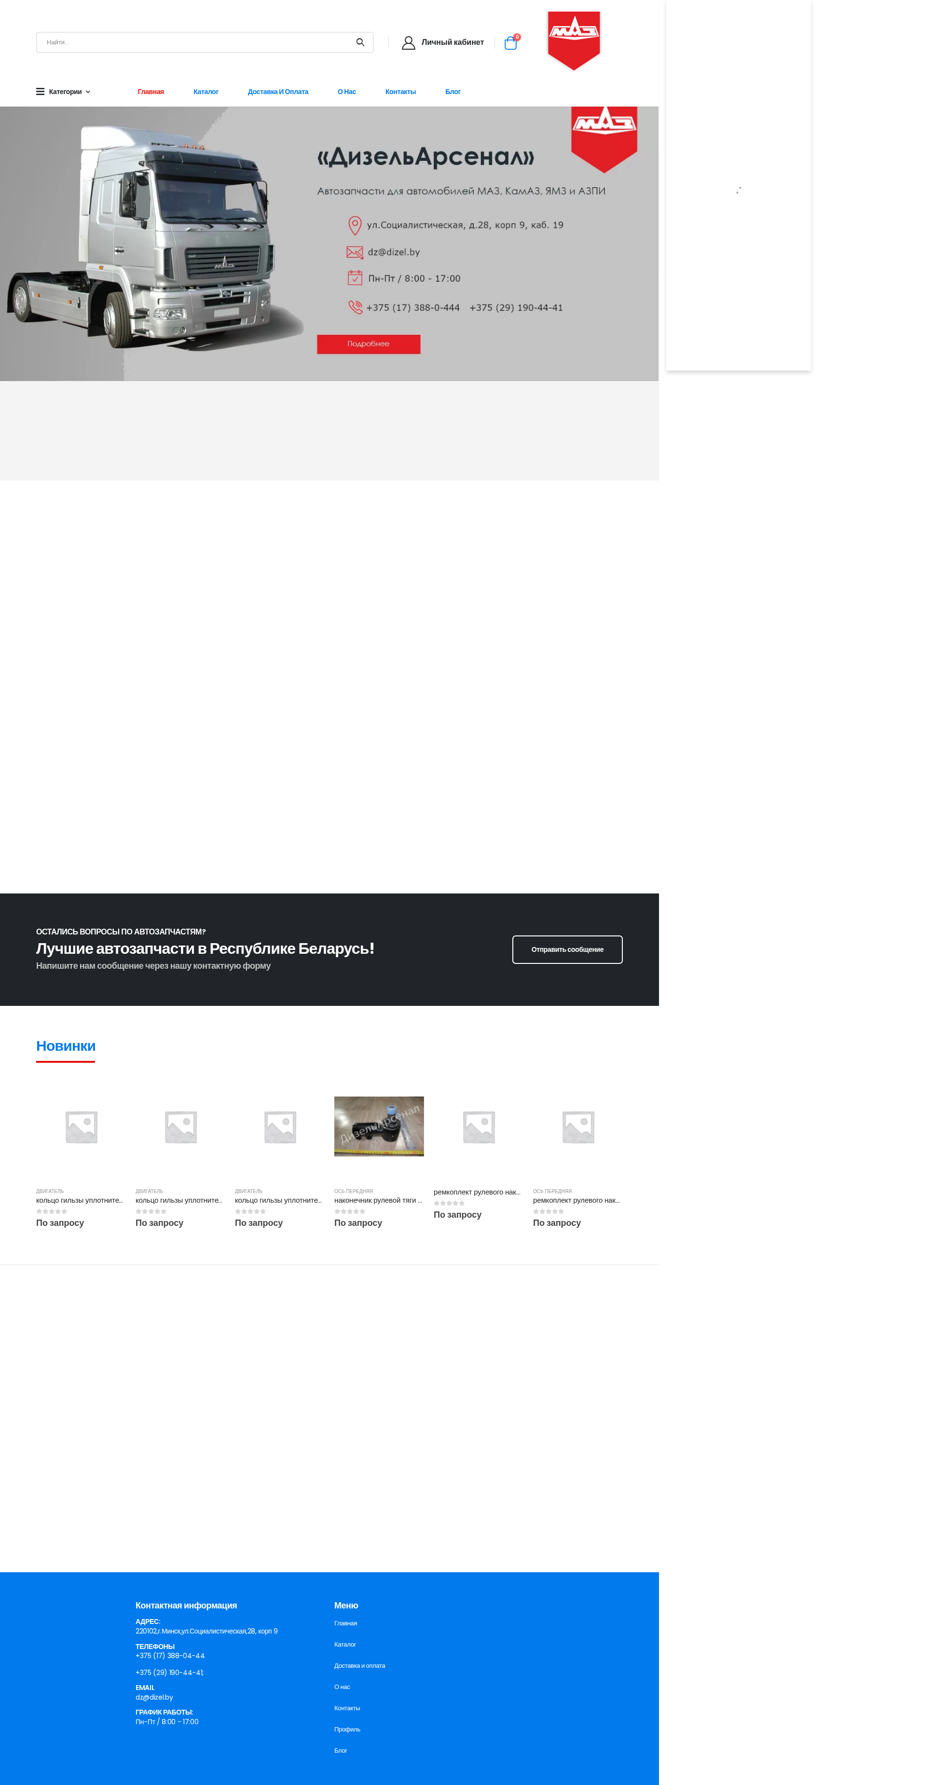Screen dimensions: 934x1785
Task: Open Доставка И Оплата menu item
Action: pos(278,92)
